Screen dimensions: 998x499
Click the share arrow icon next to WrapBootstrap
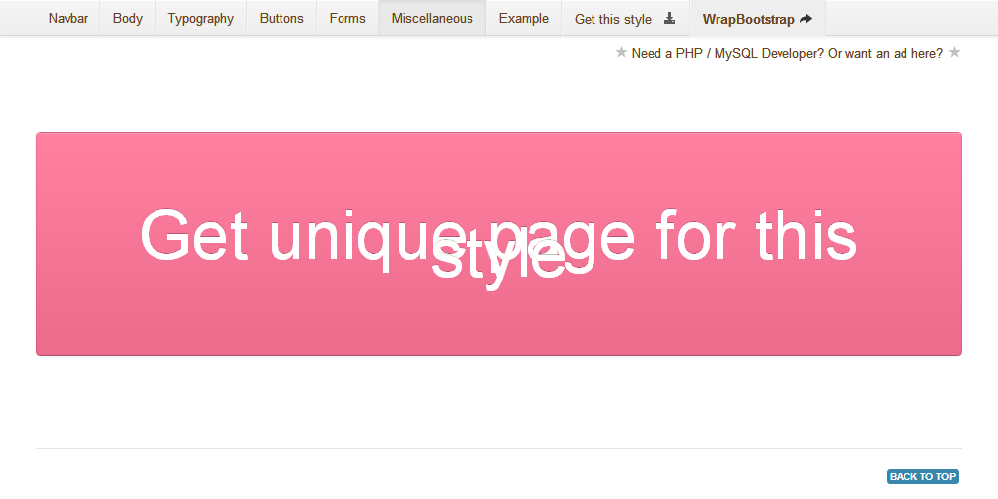click(806, 19)
